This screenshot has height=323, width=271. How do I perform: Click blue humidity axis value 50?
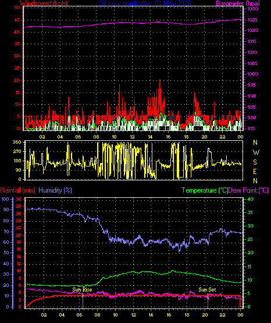[6, 253]
